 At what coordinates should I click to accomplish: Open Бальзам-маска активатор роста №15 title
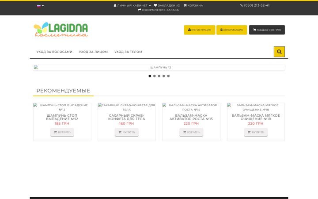click(191, 117)
